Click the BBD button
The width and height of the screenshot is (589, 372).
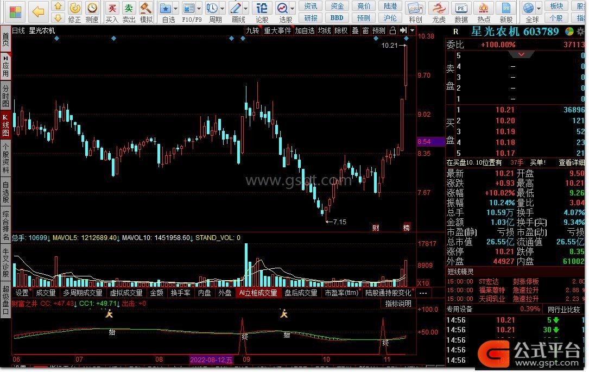337,18
